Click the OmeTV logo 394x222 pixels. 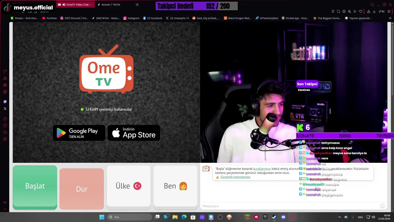click(x=107, y=69)
